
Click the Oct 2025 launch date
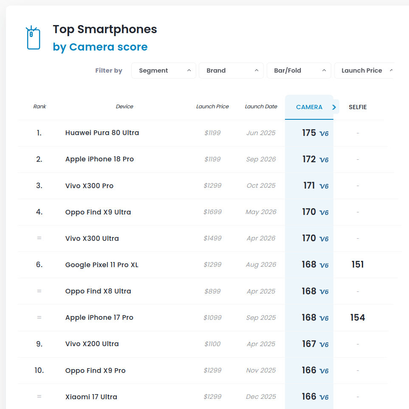tap(261, 186)
